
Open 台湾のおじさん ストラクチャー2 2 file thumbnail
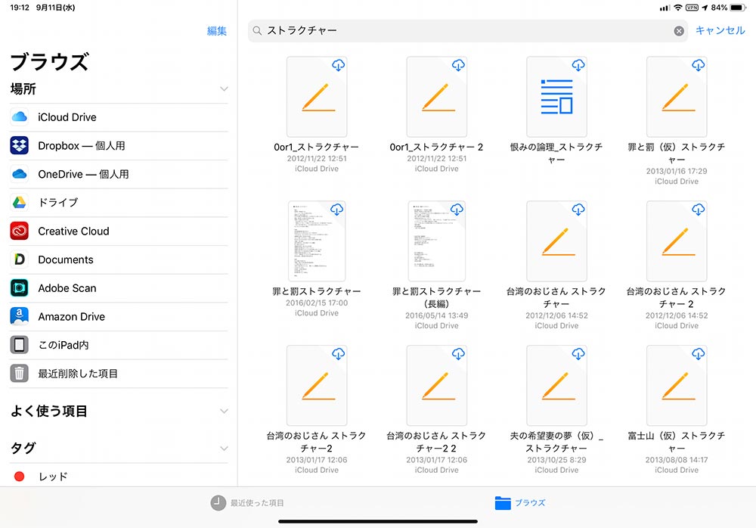point(437,385)
